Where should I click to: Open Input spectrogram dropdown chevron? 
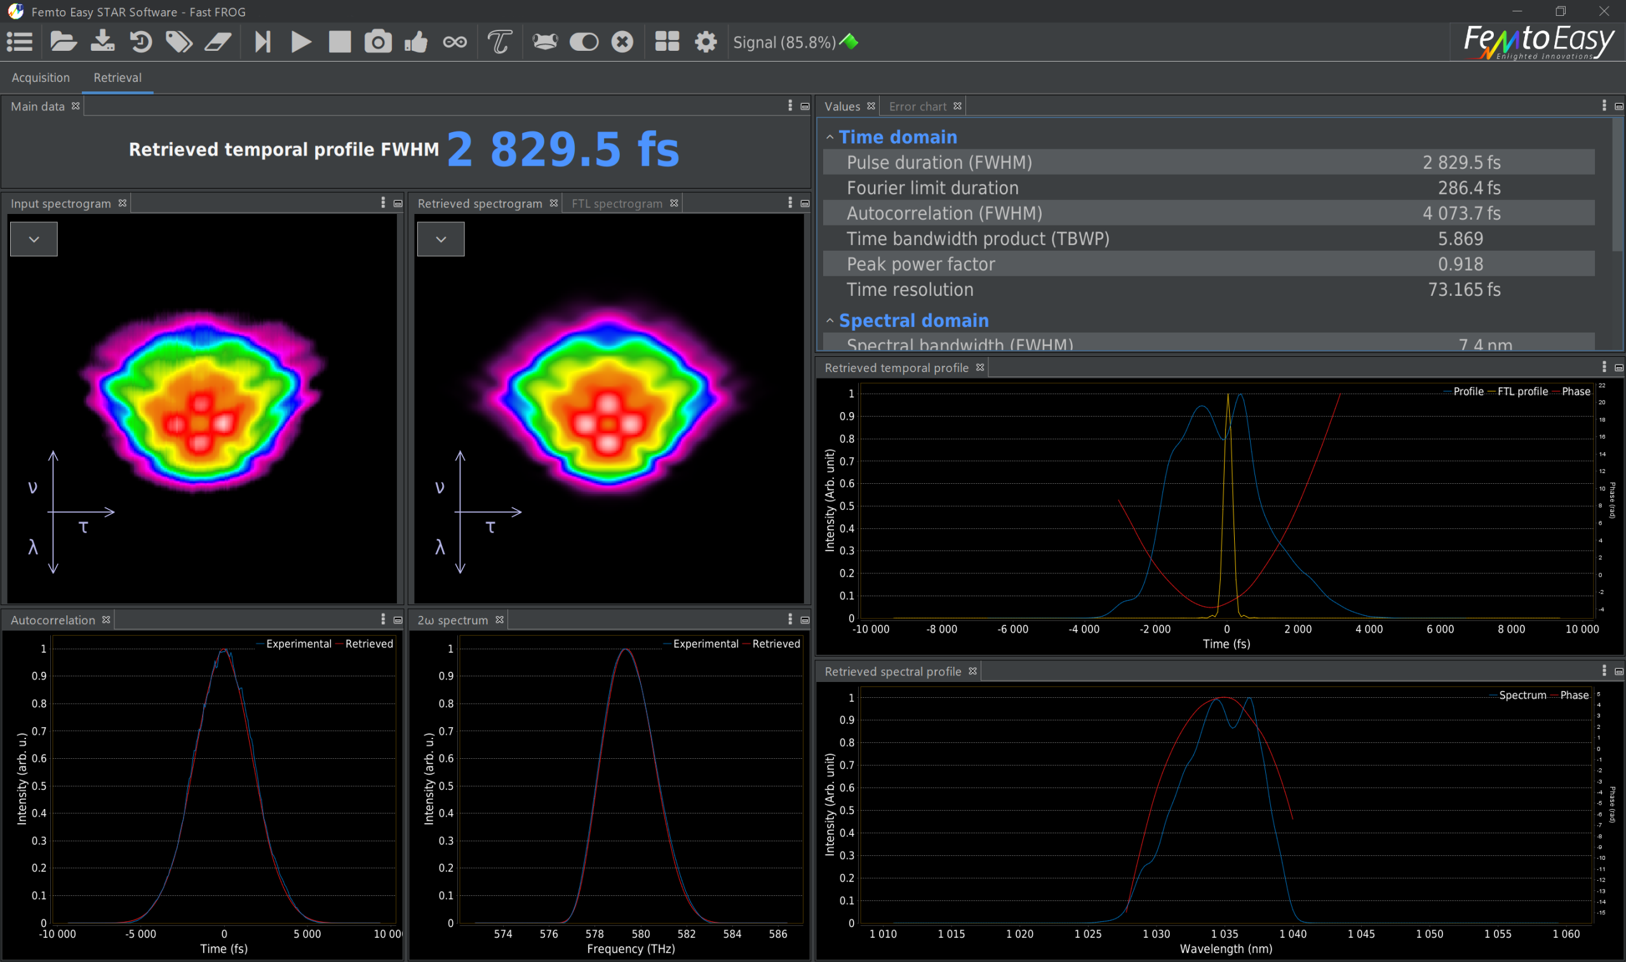[x=34, y=239]
